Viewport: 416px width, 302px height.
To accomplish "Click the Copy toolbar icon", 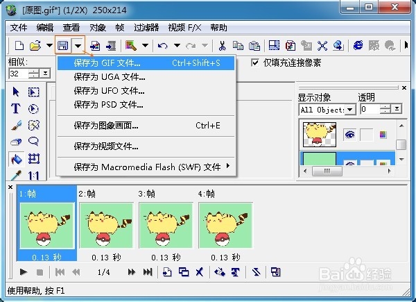I will click(238, 46).
